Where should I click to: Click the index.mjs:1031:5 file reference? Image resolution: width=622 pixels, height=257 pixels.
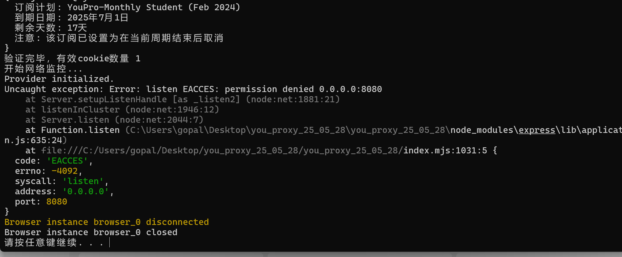445,151
